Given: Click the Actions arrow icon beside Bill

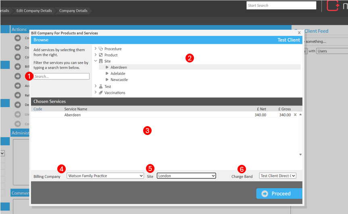Looking at the screenshot, I should pos(17,66).
